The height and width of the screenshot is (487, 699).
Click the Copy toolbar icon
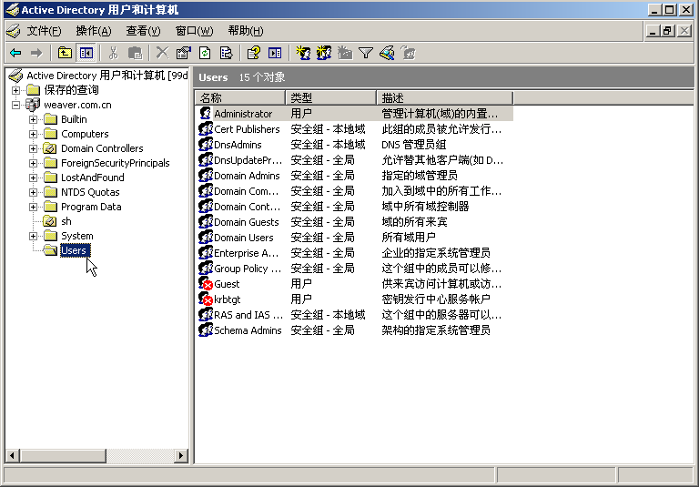tap(135, 53)
